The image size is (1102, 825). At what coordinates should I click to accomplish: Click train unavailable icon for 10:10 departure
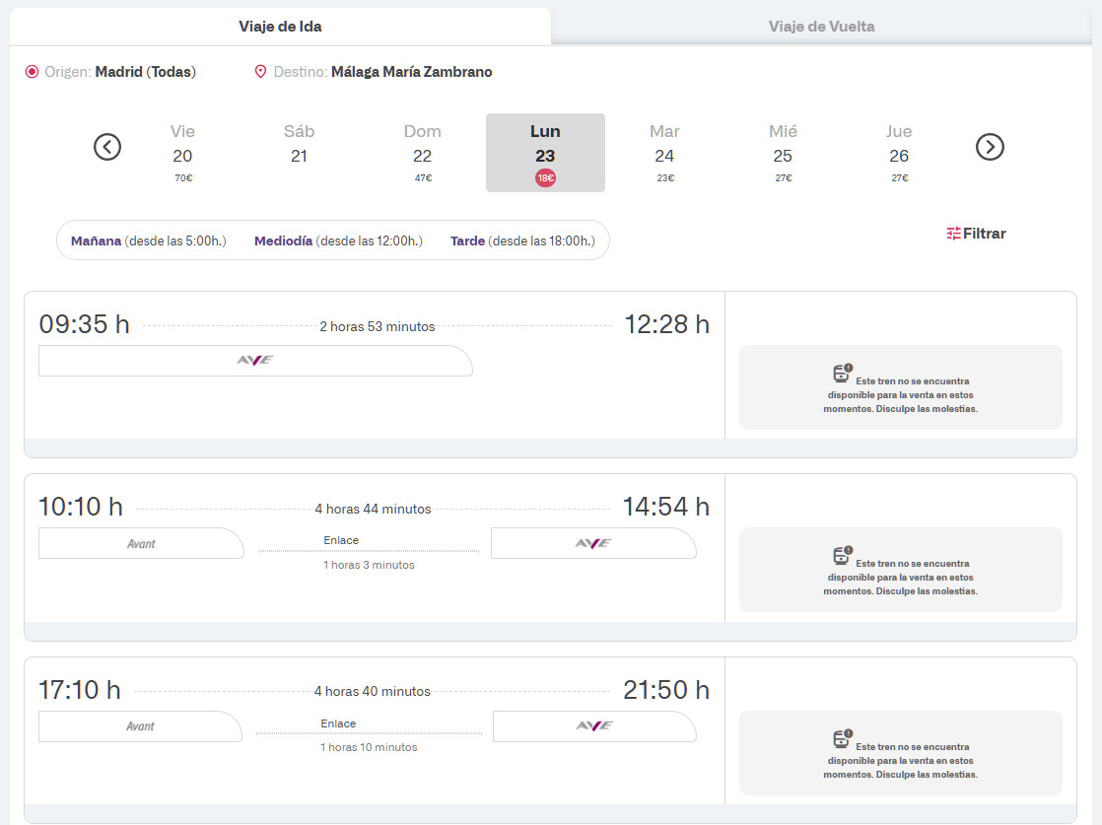(x=841, y=556)
